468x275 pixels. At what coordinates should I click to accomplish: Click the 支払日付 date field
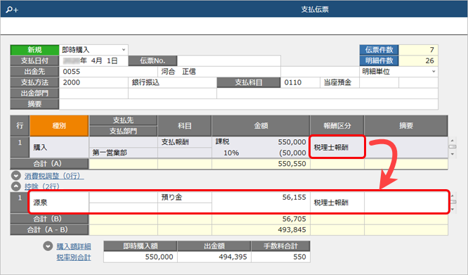point(93,61)
